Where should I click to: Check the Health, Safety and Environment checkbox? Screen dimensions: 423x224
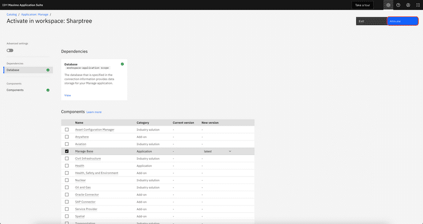(67, 173)
